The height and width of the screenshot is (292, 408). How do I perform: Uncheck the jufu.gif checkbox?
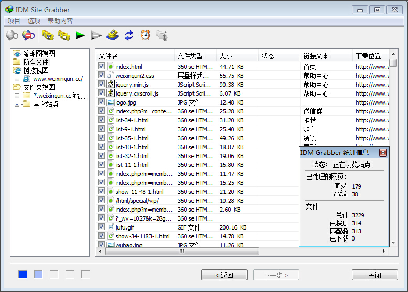pyautogui.click(x=102, y=227)
